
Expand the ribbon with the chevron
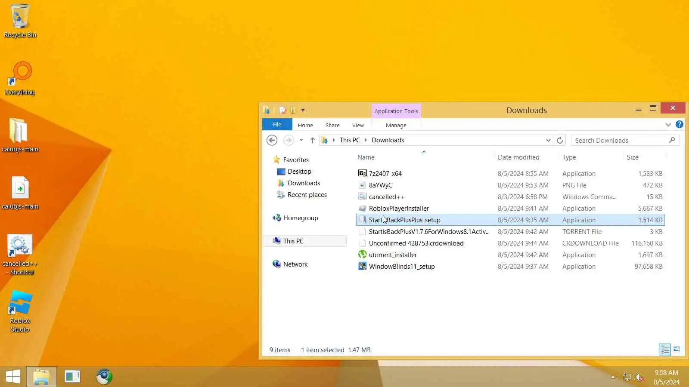[668, 125]
